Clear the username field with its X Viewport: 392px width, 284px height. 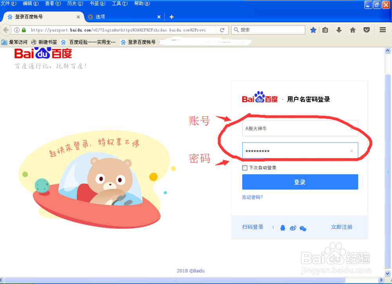point(351,128)
